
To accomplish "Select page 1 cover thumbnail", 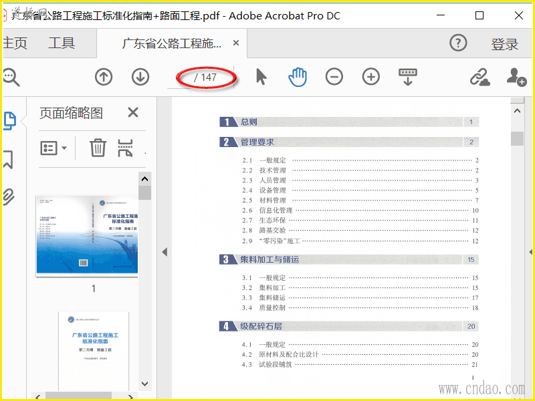I will pos(87,236).
